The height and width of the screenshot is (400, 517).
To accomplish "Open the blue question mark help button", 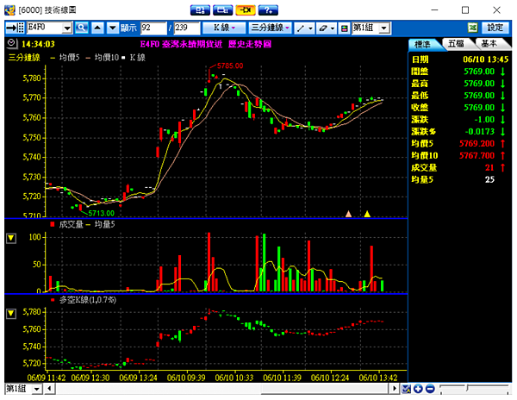I will (268, 10).
